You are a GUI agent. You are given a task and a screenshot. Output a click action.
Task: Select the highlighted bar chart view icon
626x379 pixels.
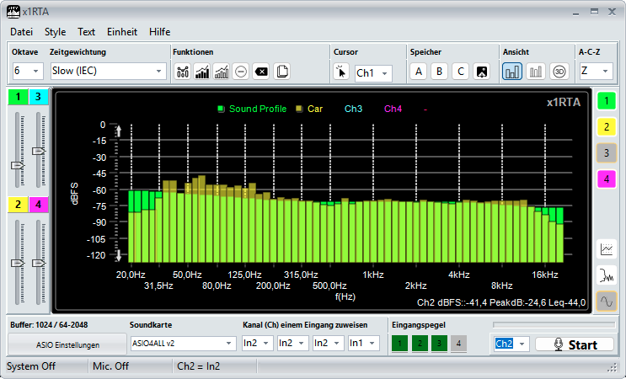tap(512, 72)
